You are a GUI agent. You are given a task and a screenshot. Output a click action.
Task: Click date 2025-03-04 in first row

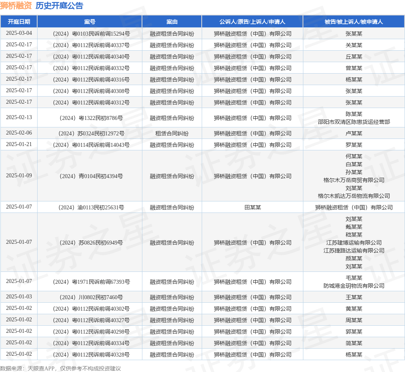(19, 33)
